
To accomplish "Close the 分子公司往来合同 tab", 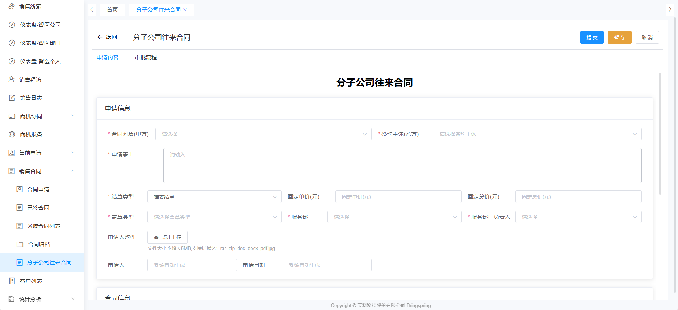I will [x=185, y=10].
